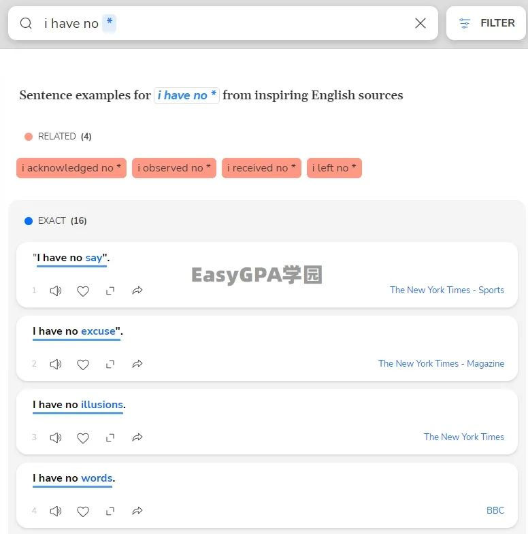Image resolution: width=528 pixels, height=534 pixels.
Task: Click the search magnifier icon
Action: click(x=26, y=24)
